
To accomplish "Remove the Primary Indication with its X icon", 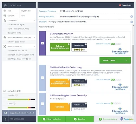I will (132, 16).
